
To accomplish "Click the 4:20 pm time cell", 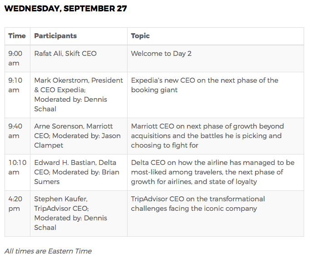I will pyautogui.click(x=17, y=214).
